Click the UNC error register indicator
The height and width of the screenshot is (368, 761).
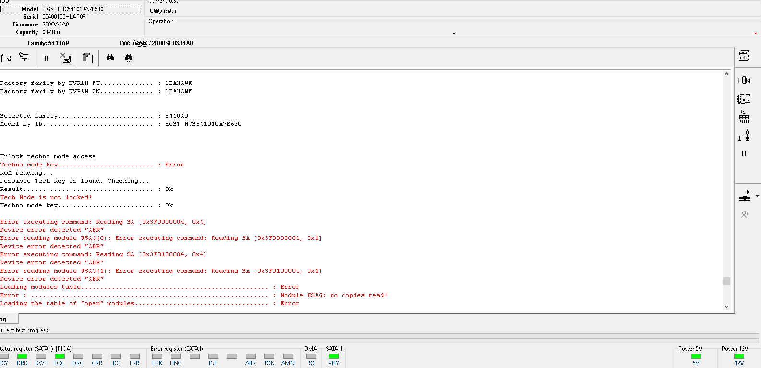(176, 356)
